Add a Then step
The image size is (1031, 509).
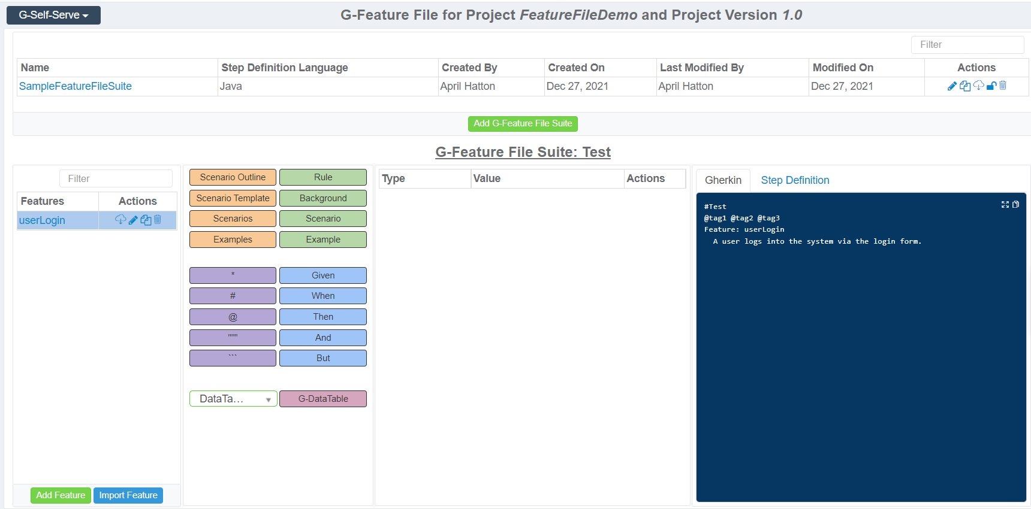[x=323, y=317]
